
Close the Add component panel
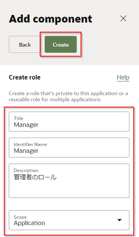click(123, 18)
